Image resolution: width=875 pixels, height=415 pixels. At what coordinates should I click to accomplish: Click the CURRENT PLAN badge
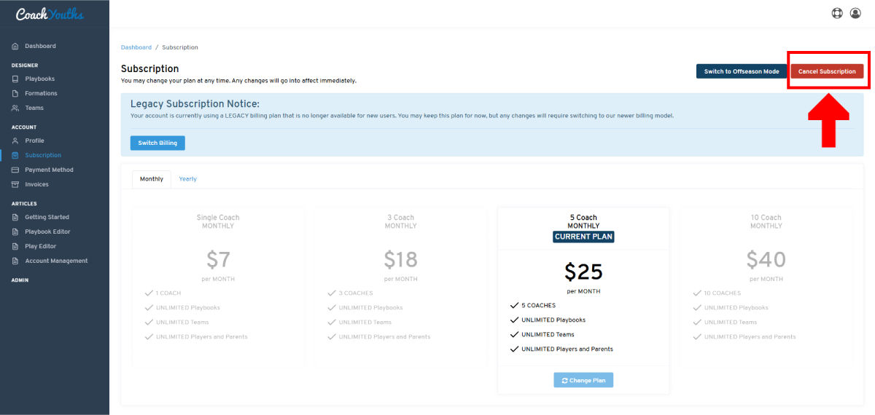click(x=583, y=237)
